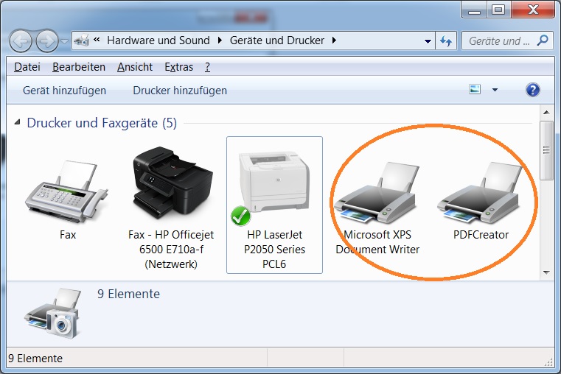The height and width of the screenshot is (374, 561).
Task: Click the Forward navigation arrow
Action: point(47,40)
